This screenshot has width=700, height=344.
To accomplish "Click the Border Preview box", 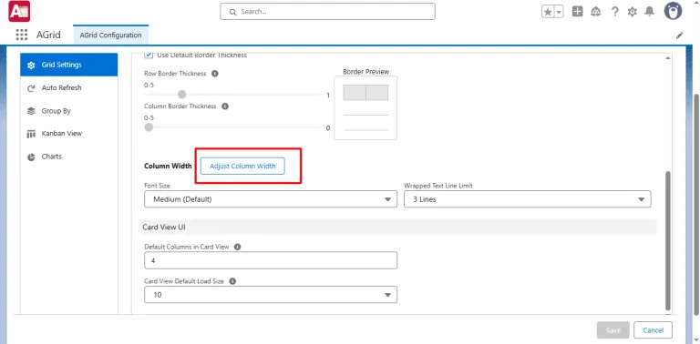I will tap(365, 107).
